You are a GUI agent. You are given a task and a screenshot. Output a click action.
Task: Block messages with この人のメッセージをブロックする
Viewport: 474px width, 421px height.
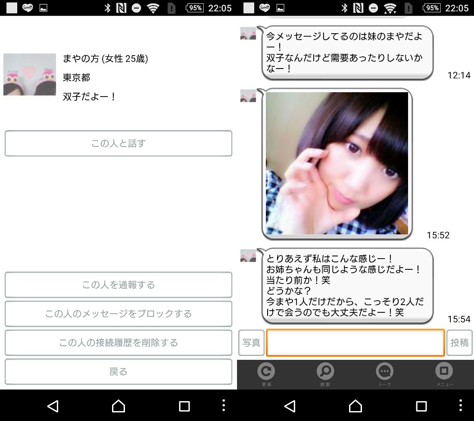coord(118,314)
